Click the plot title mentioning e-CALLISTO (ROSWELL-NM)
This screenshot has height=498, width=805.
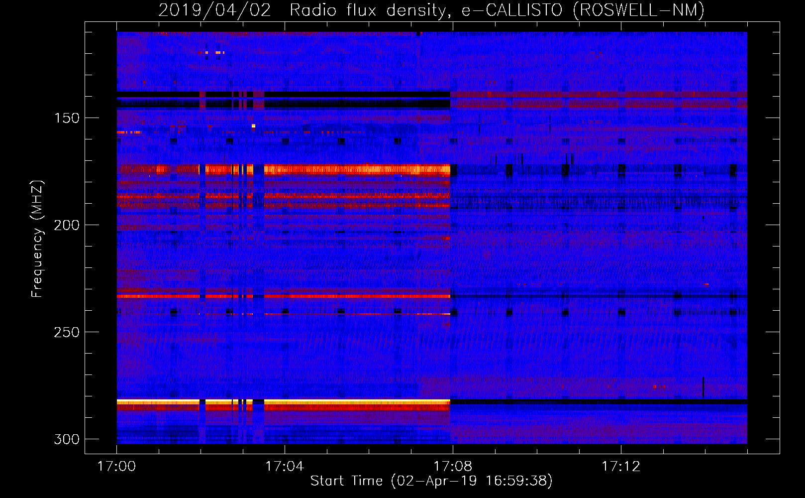pyautogui.click(x=431, y=10)
